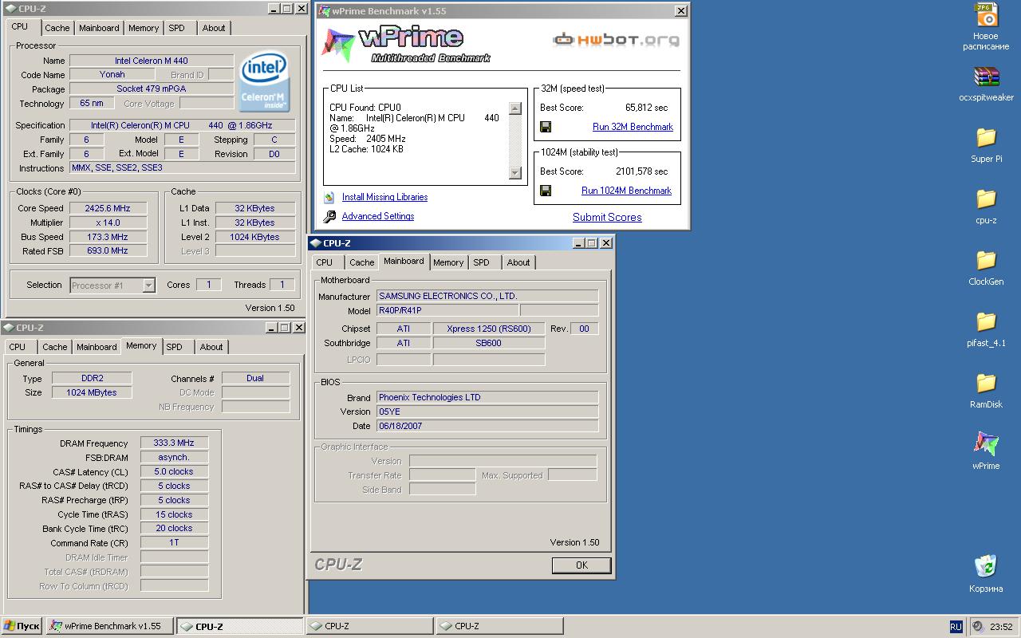
Task: Open CPU tab in Memory CPU-Z window
Action: [x=18, y=347]
